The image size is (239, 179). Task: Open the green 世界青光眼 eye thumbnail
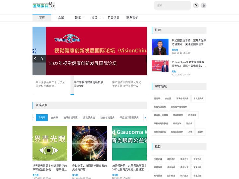tap(50, 143)
